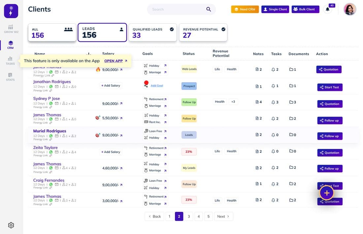The height and width of the screenshot is (234, 363).
Task: Select the Revenue Potential 27 card
Action: point(203,33)
